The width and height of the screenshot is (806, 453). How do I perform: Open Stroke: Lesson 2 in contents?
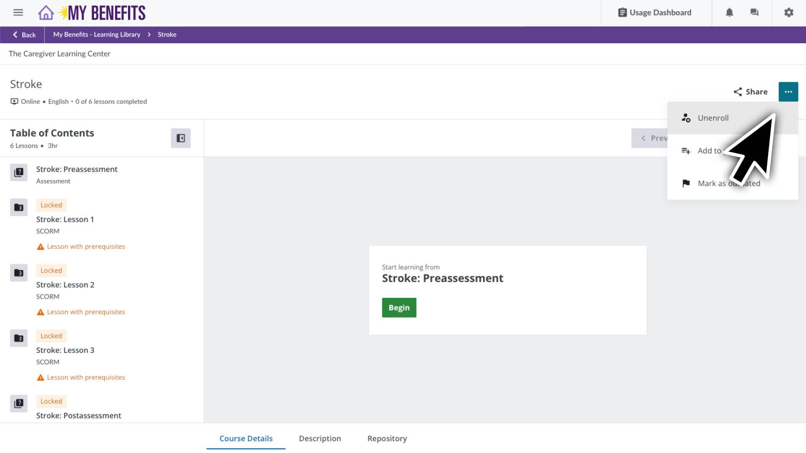pos(65,285)
